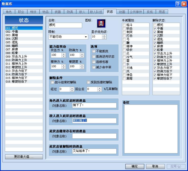Open the 限制 dropdown showing 不能行动
Image resolution: width=188 pixels, height=171 pixels.
(68, 37)
